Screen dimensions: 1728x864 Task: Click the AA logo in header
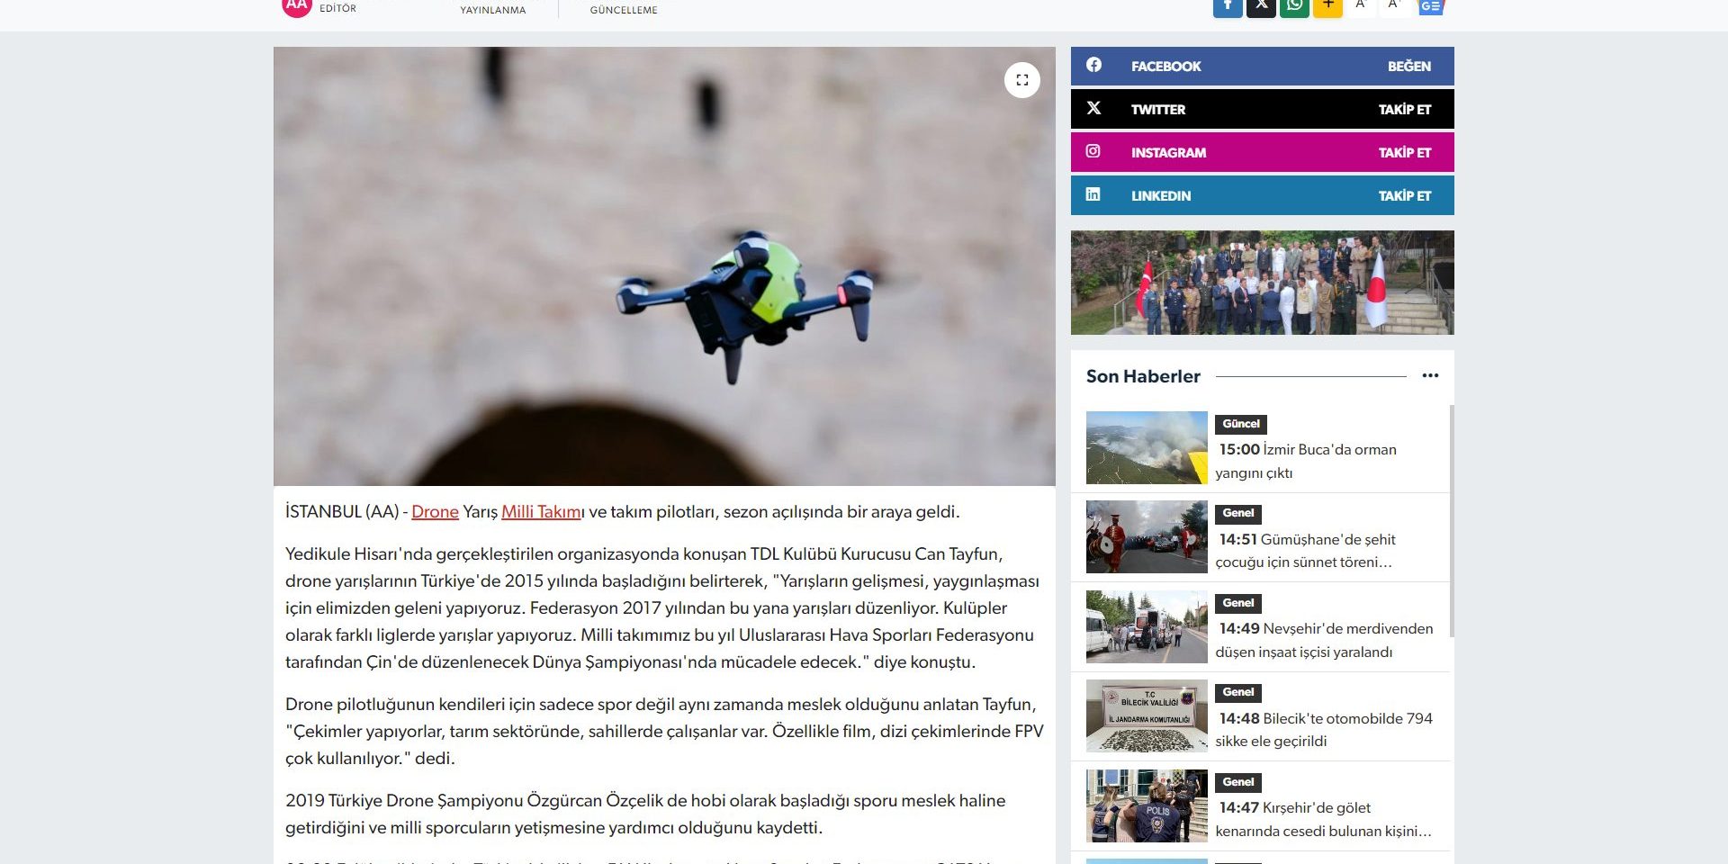[x=296, y=6]
